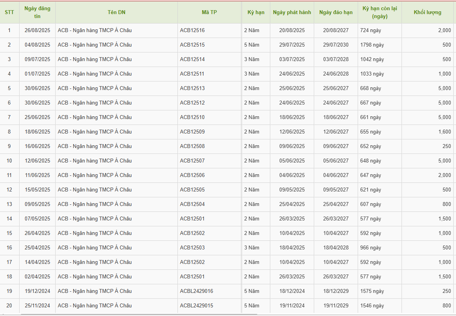
Task: Select bond code ACB12515
Action: (192, 45)
